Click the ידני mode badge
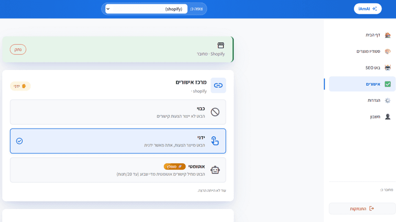The image size is (396, 222). click(x=20, y=86)
